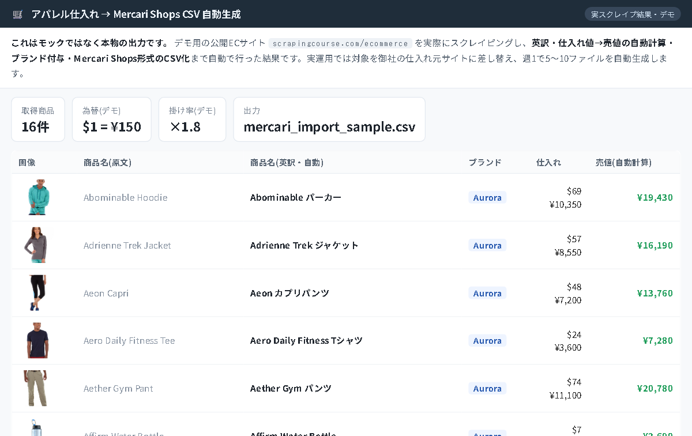Click the Aurora tag in Aether Gym Pant row

(x=487, y=389)
